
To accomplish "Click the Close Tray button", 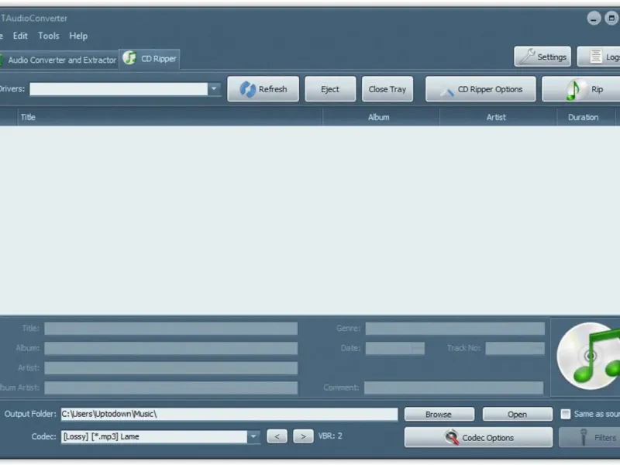I will 387,89.
